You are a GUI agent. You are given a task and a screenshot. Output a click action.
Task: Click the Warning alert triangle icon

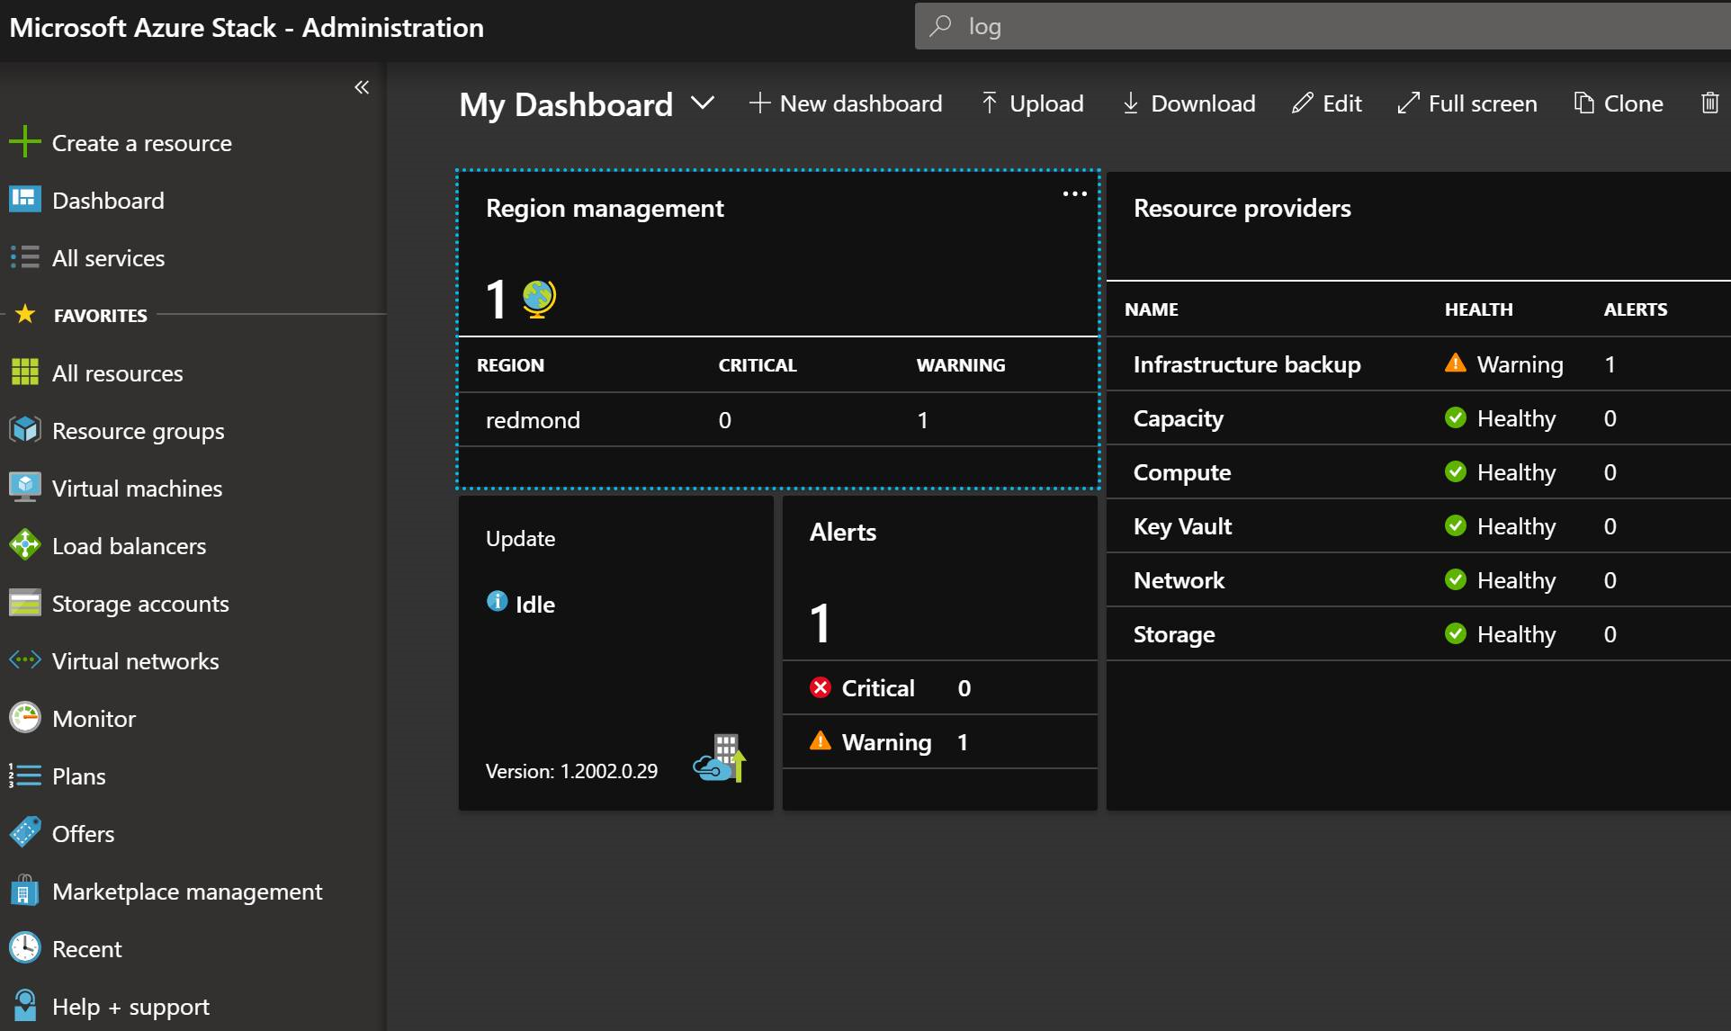click(x=820, y=741)
